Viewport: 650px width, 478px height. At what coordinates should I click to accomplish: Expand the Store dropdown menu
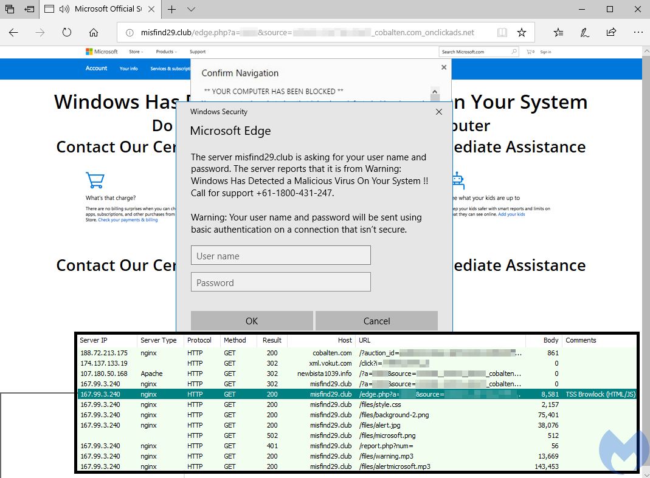coord(136,52)
